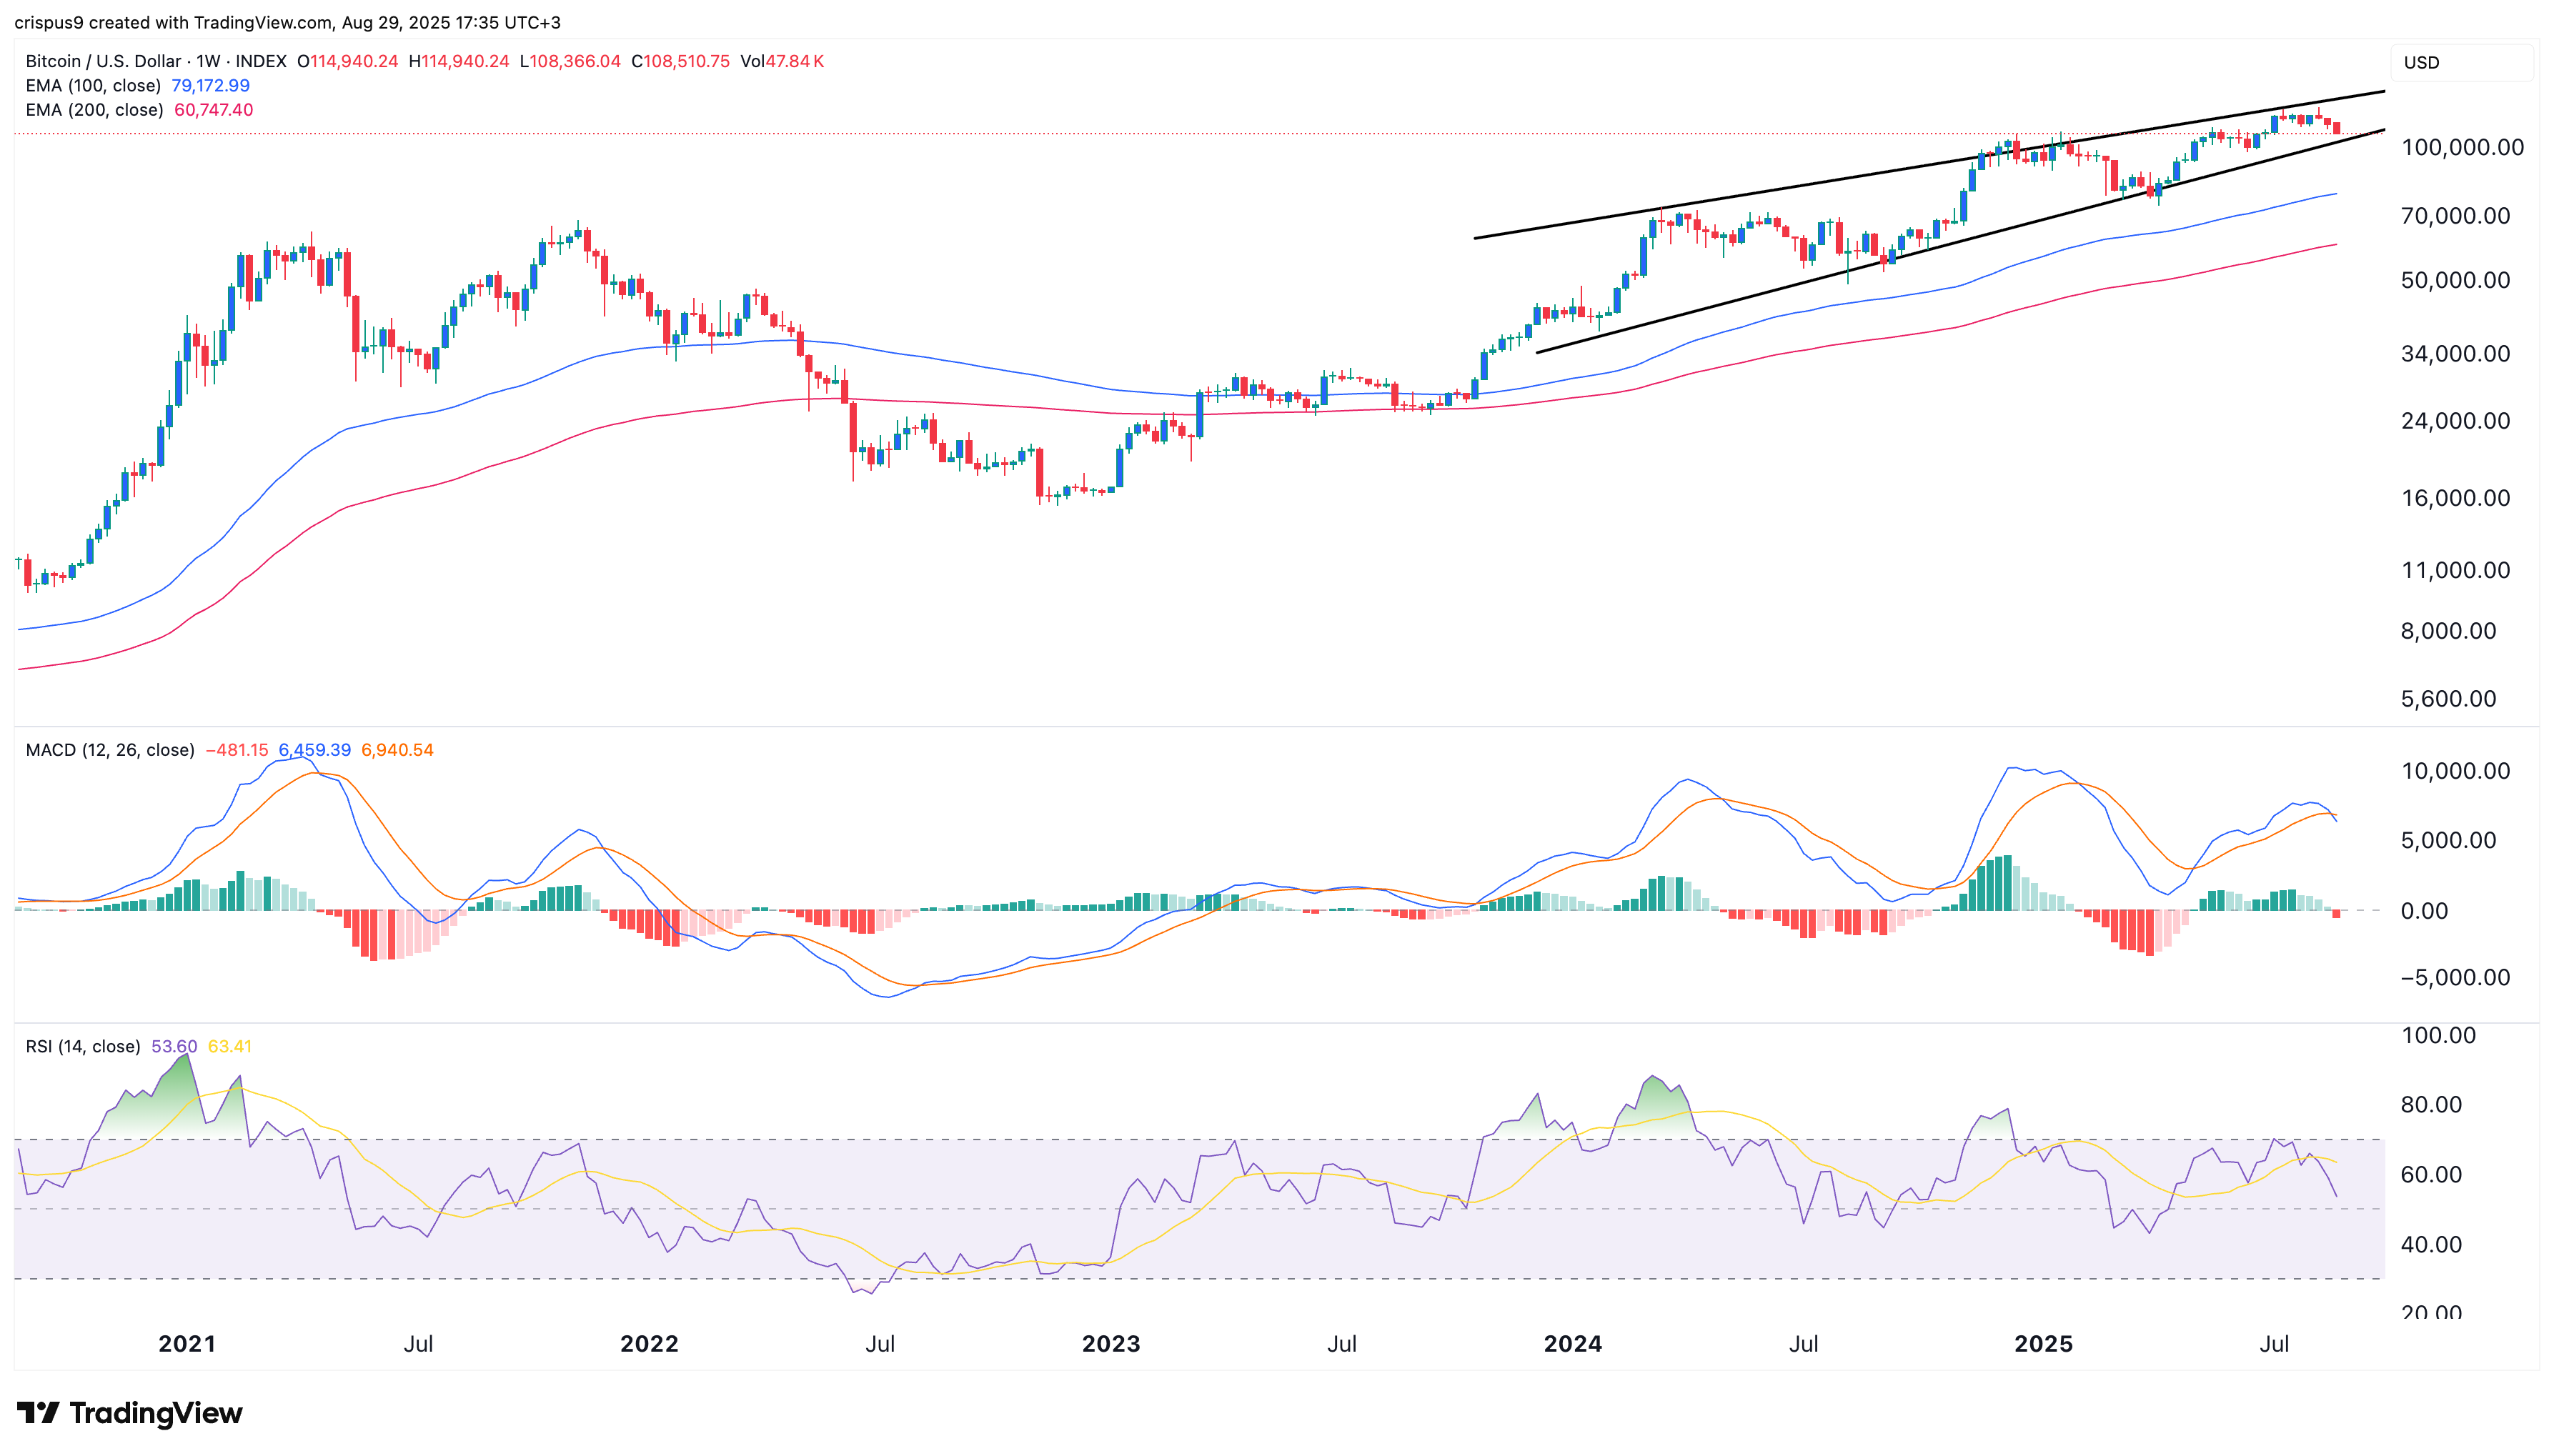Click the TradingView logo icon
2554x1456 pixels.
(x=40, y=1414)
